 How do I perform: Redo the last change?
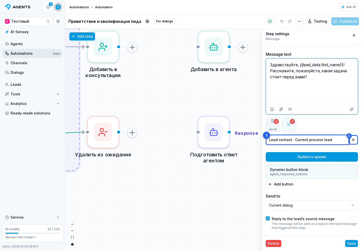tap(290, 21)
